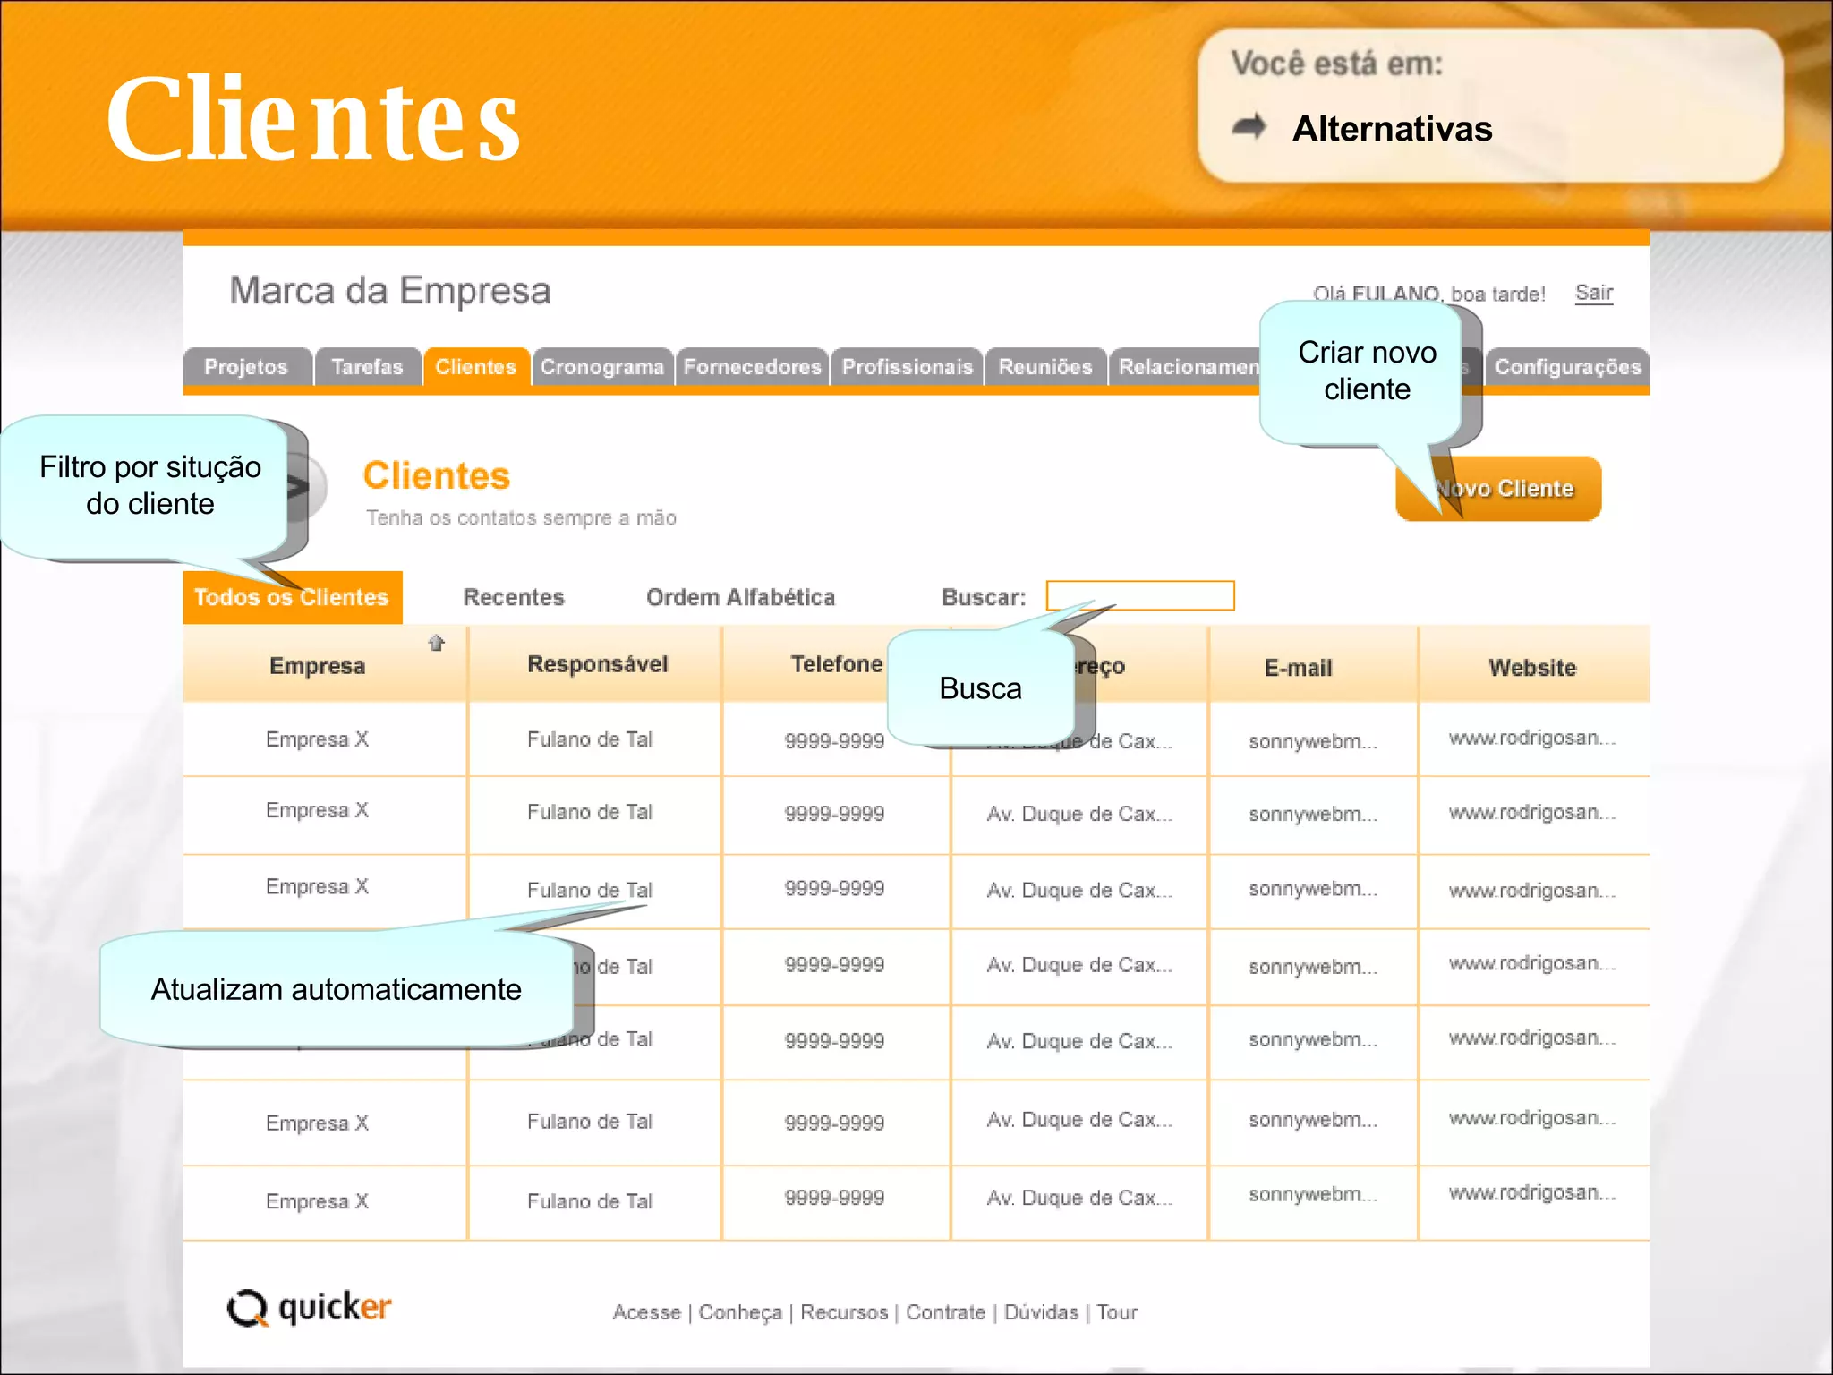Click Empresa X in the last row
The width and height of the screenshot is (1833, 1375).
coord(318,1201)
